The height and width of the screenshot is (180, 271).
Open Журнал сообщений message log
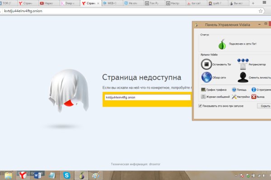(x=203, y=96)
